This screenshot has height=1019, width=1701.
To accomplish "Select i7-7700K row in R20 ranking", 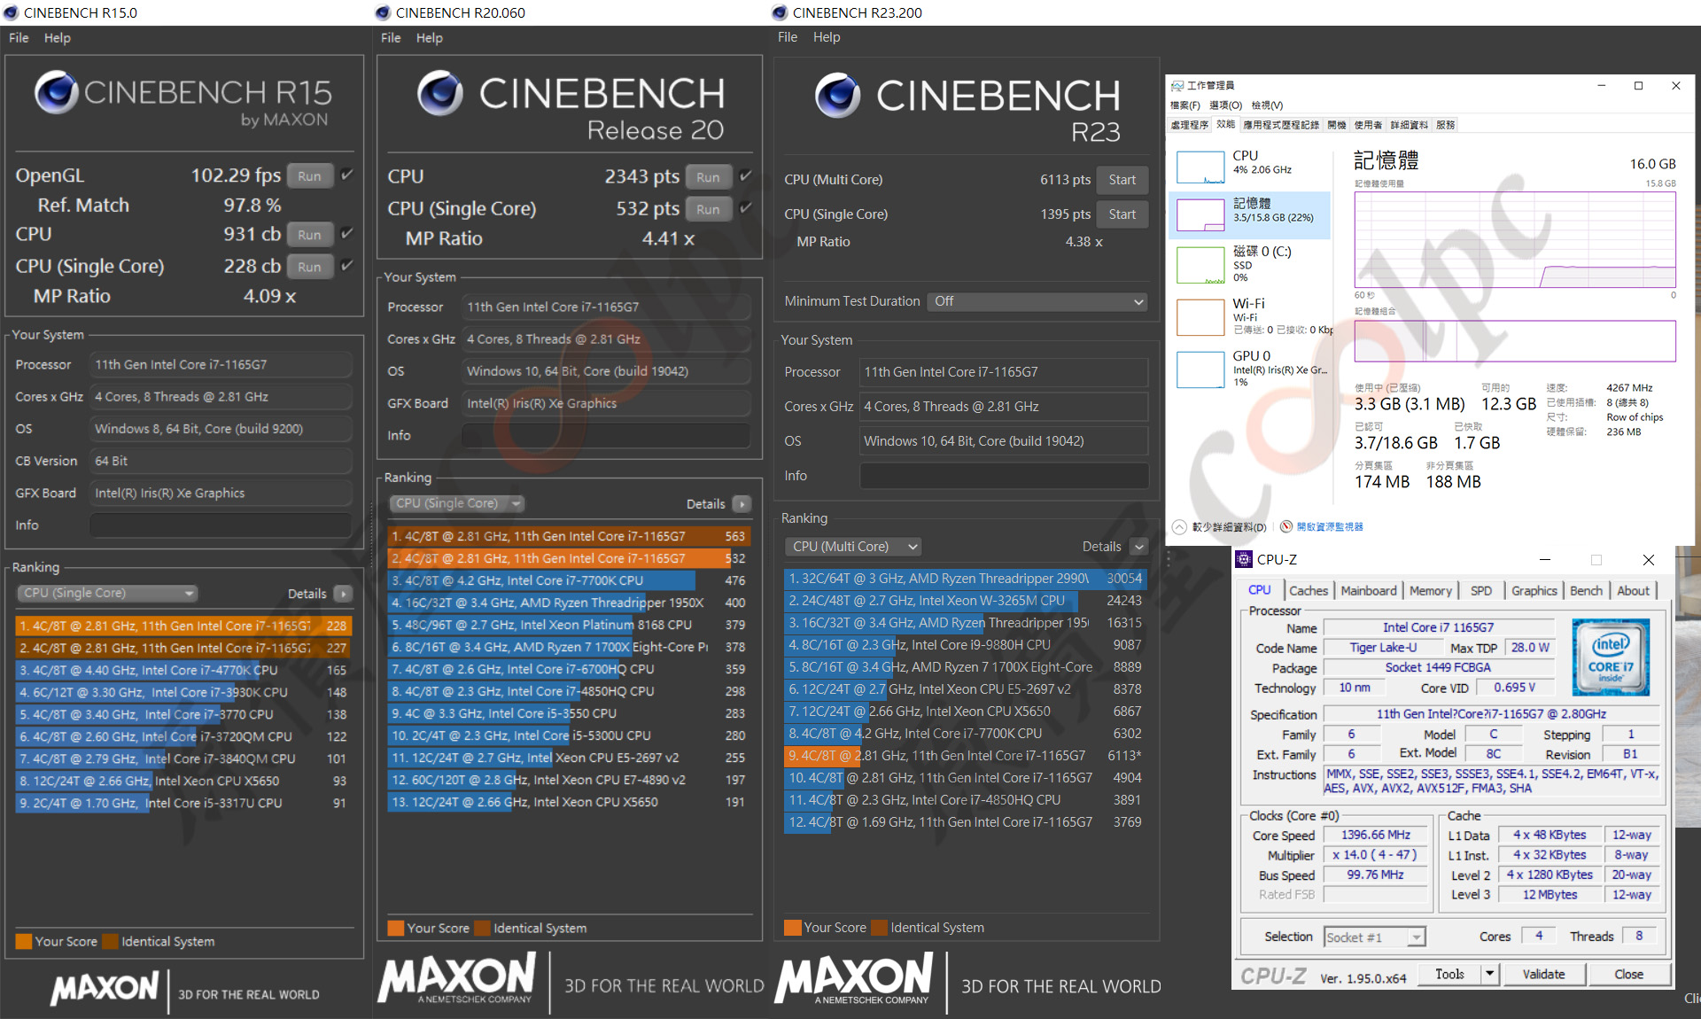I will point(570,581).
